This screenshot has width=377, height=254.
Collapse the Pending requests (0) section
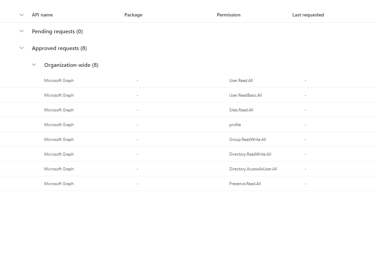coord(22,31)
